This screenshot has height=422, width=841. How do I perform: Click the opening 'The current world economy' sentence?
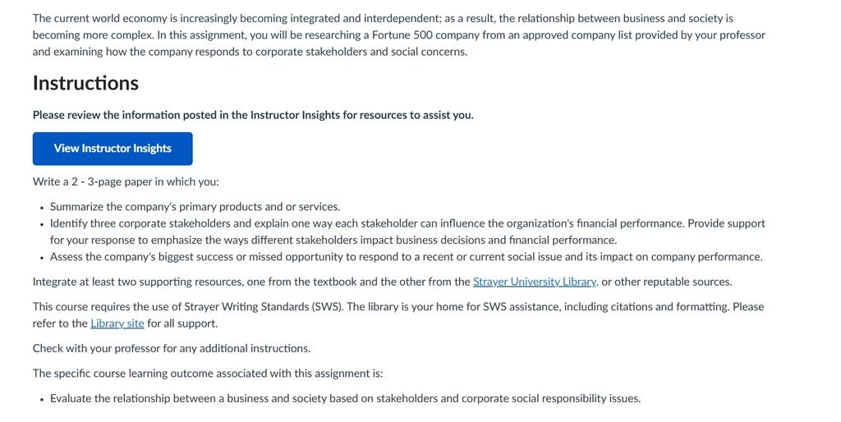(x=383, y=19)
